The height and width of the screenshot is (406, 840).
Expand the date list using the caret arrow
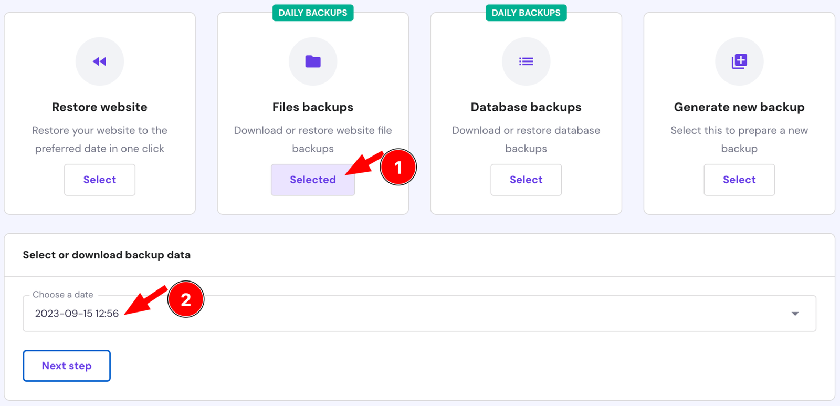(795, 314)
